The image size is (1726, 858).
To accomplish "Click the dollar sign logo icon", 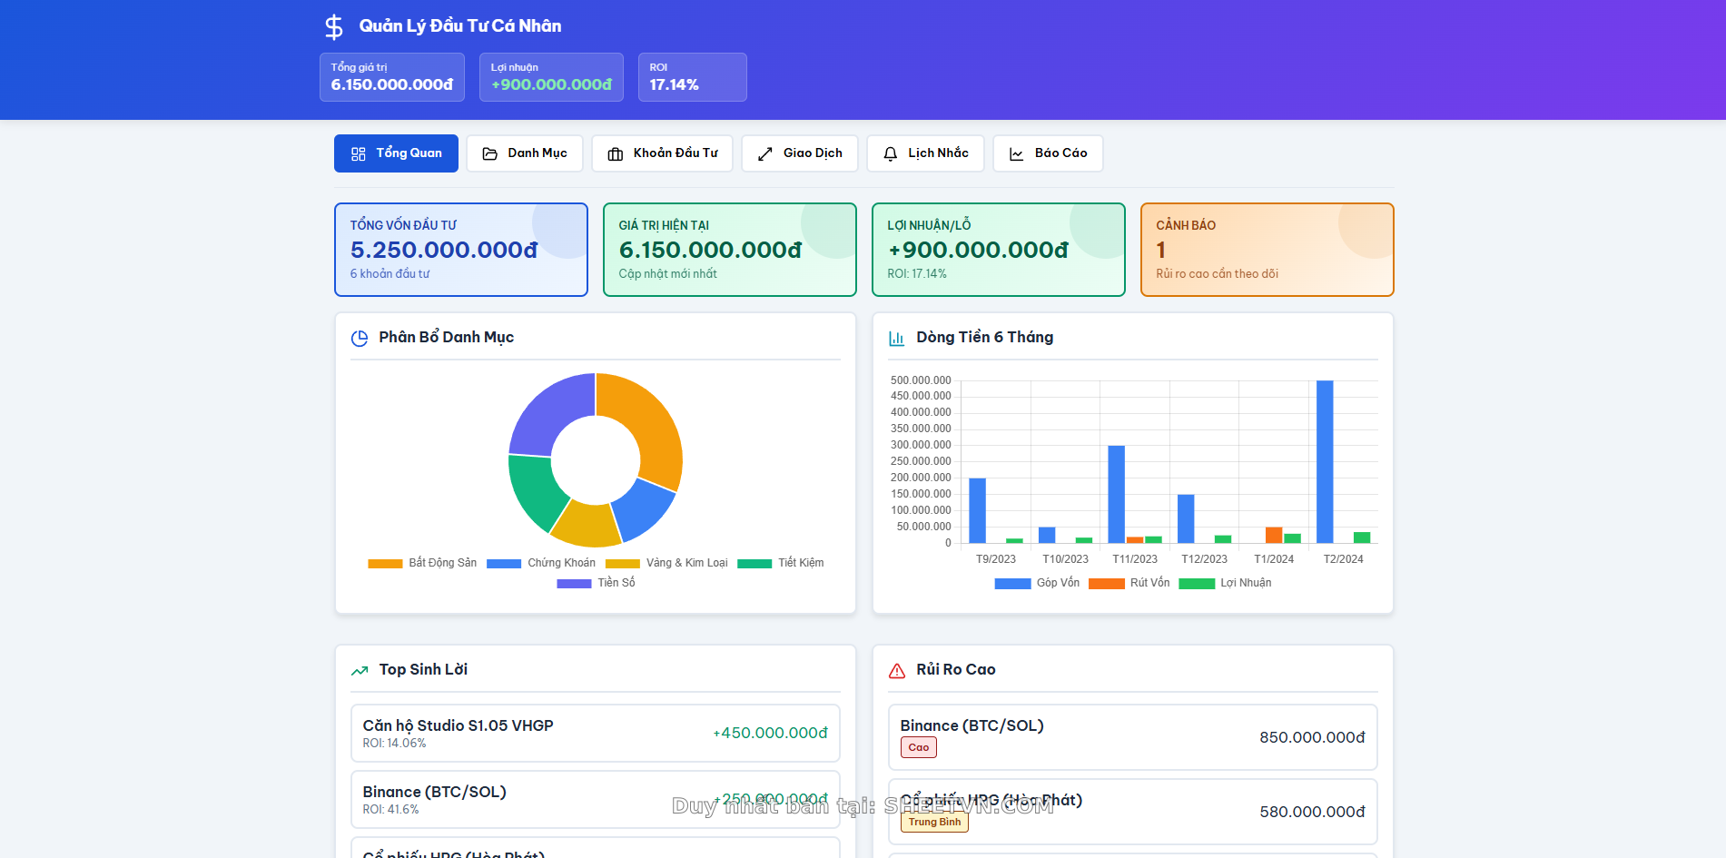I will (334, 26).
